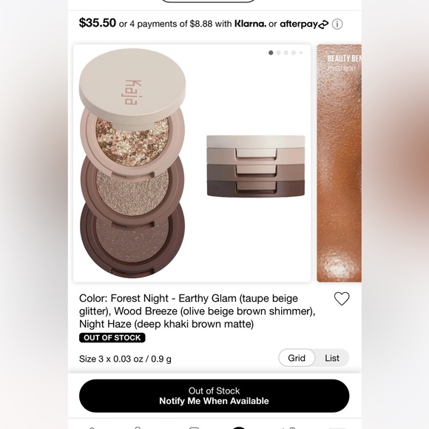Tap the heart icon to save Forest Night
The width and height of the screenshot is (429, 429).
pyautogui.click(x=342, y=299)
